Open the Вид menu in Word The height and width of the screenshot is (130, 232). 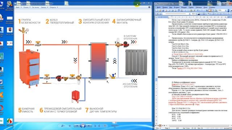(x=171, y=7)
